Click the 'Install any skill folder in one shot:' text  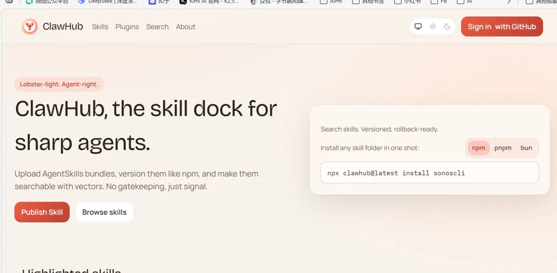(x=370, y=148)
